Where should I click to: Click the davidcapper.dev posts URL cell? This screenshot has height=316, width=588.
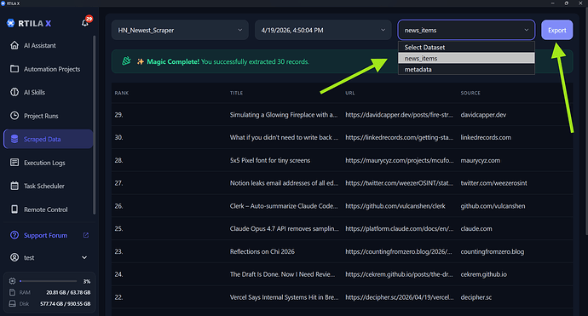coord(399,115)
